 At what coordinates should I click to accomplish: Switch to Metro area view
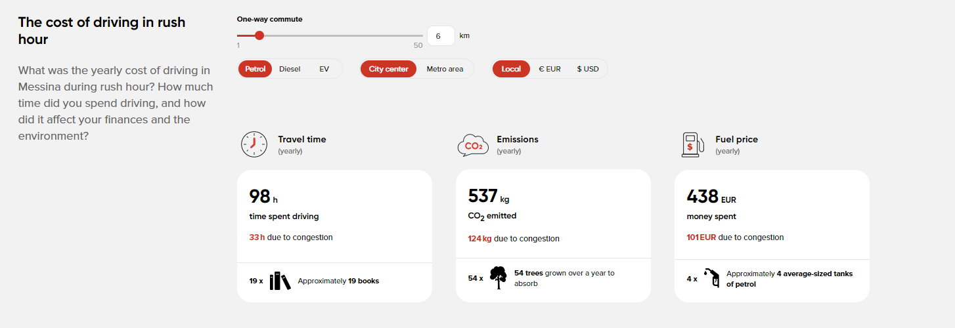(445, 69)
